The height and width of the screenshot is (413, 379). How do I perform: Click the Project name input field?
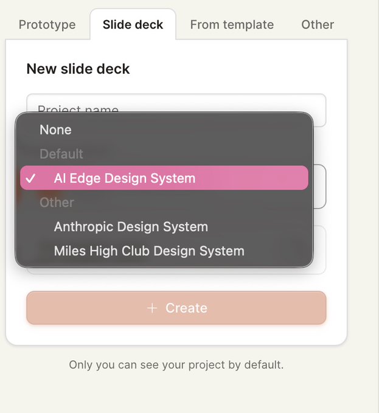(176, 103)
